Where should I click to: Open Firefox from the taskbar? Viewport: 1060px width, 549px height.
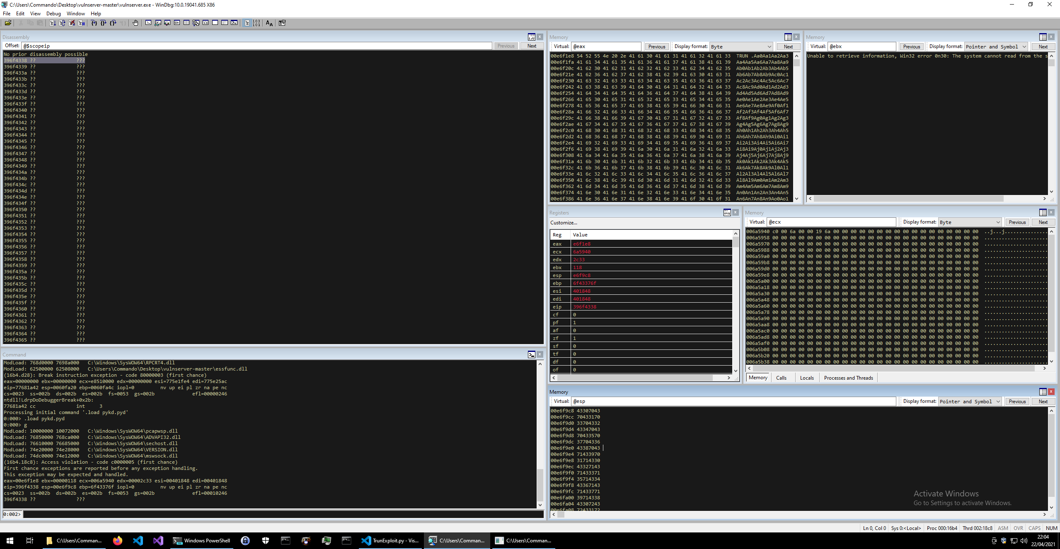click(x=117, y=540)
